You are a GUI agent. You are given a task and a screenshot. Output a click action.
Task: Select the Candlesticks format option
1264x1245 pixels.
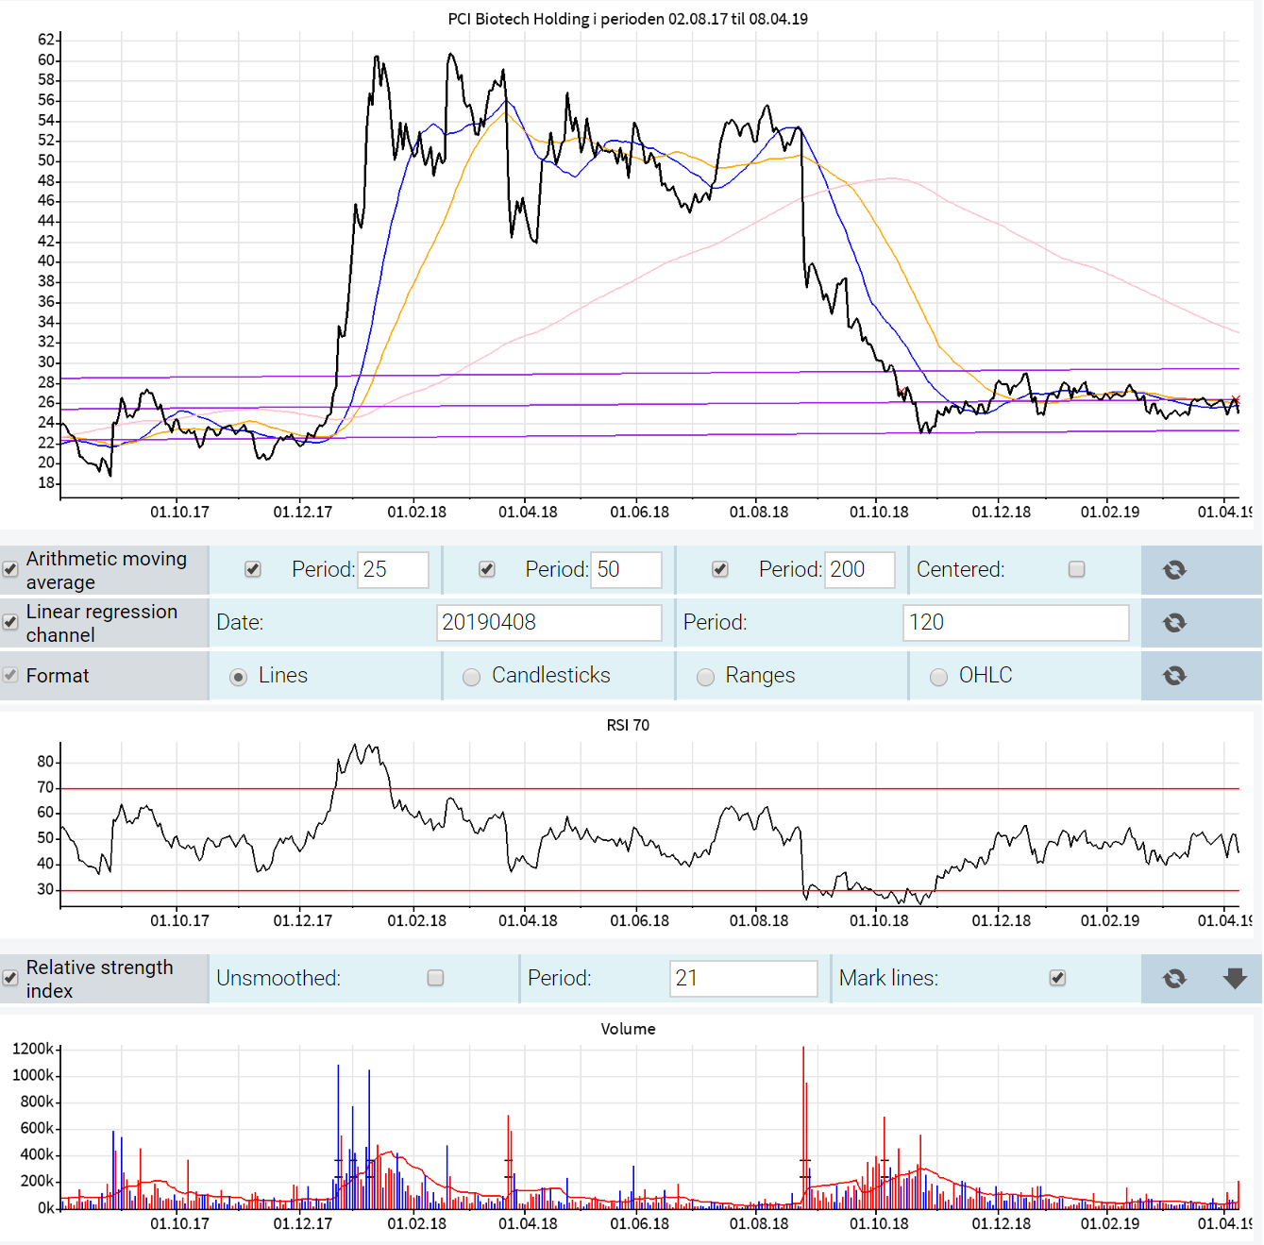(x=472, y=677)
